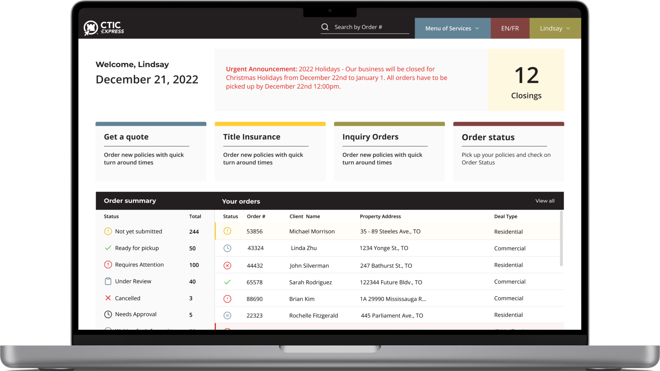The image size is (660, 371).
Task: Click yellow warning icon for order 53856
Action: point(227,231)
